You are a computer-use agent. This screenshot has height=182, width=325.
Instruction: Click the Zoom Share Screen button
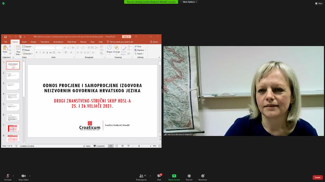coord(174,177)
